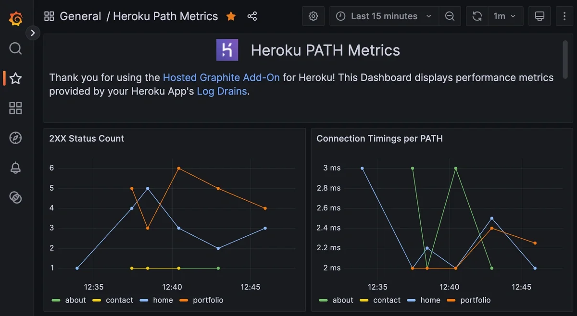Hide the portfolio series in 2XX Status Count
Image resolution: width=577 pixels, height=316 pixels.
click(x=208, y=300)
